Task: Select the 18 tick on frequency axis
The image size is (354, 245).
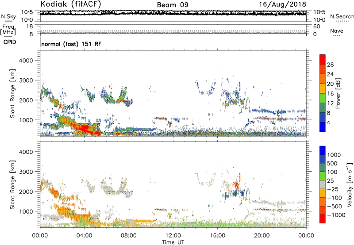Action: tap(30, 27)
